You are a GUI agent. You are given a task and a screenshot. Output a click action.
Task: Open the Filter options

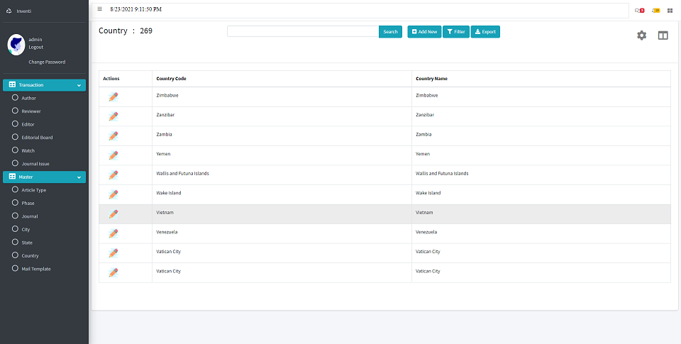[456, 32]
